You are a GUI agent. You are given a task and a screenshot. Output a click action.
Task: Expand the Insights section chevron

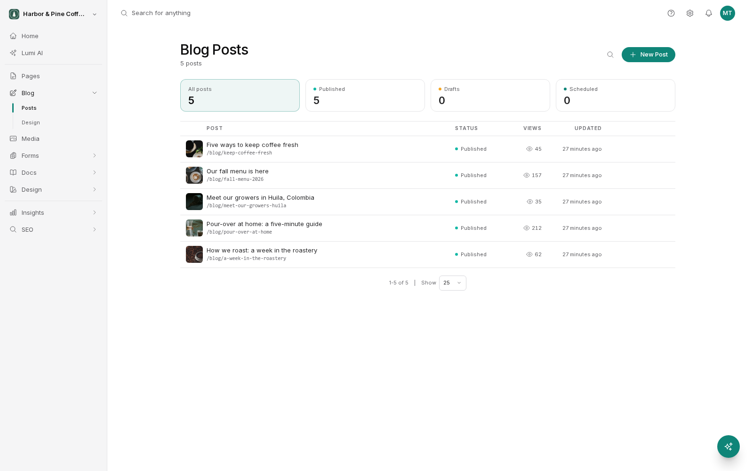click(x=95, y=212)
